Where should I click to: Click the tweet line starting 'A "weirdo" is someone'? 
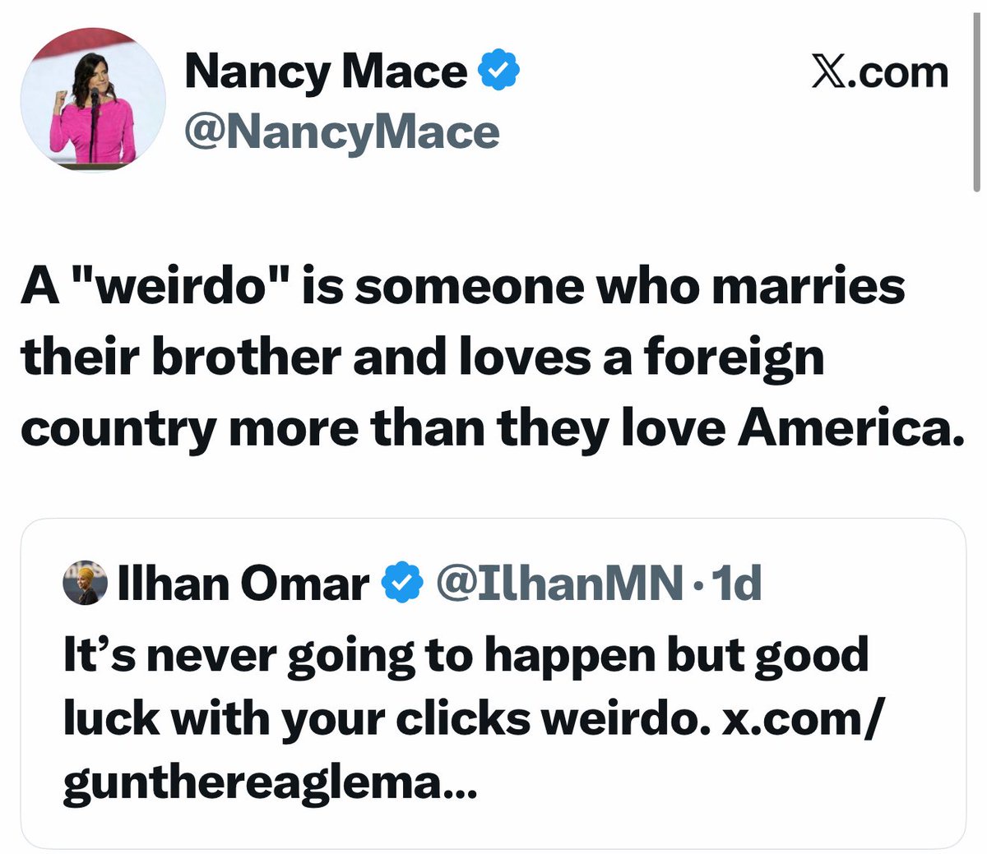tap(462, 288)
